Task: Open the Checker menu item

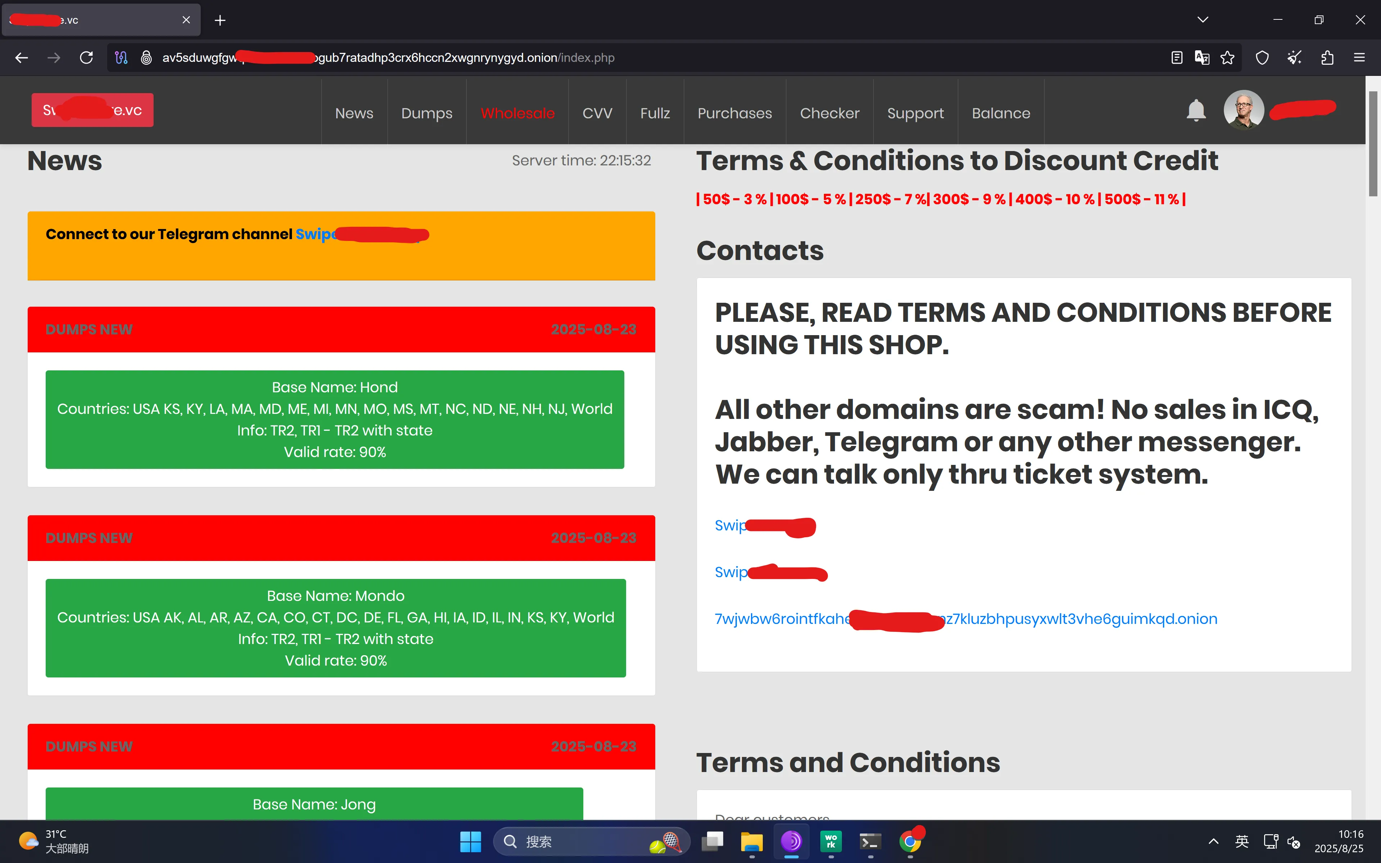Action: pyautogui.click(x=830, y=113)
